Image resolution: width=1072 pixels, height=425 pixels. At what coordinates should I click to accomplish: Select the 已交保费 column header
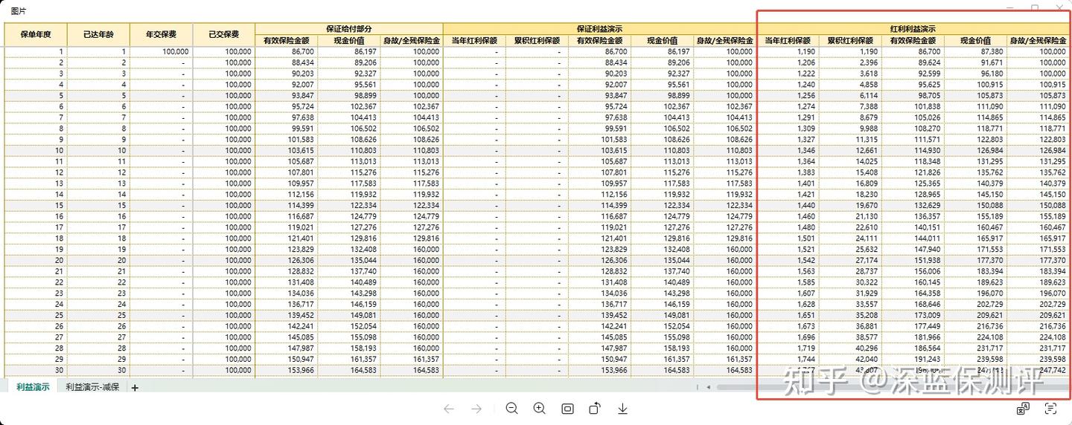(223, 34)
